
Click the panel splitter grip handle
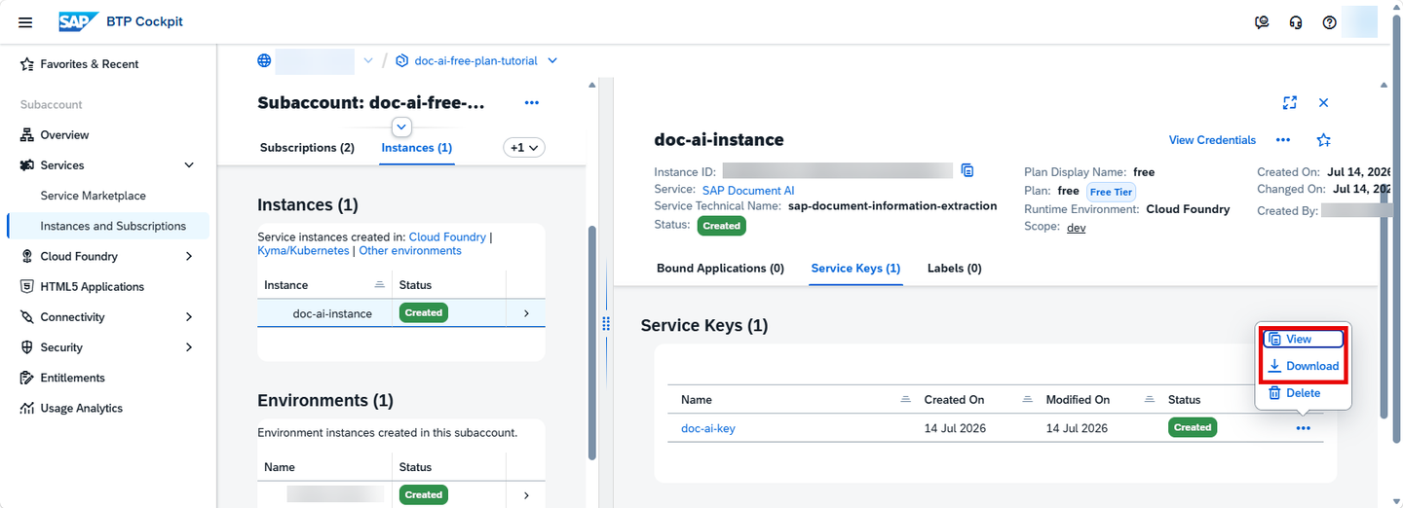point(606,324)
